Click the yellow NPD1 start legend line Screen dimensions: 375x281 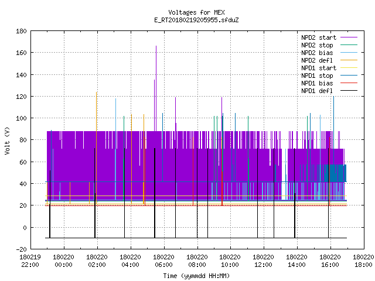pos(349,68)
